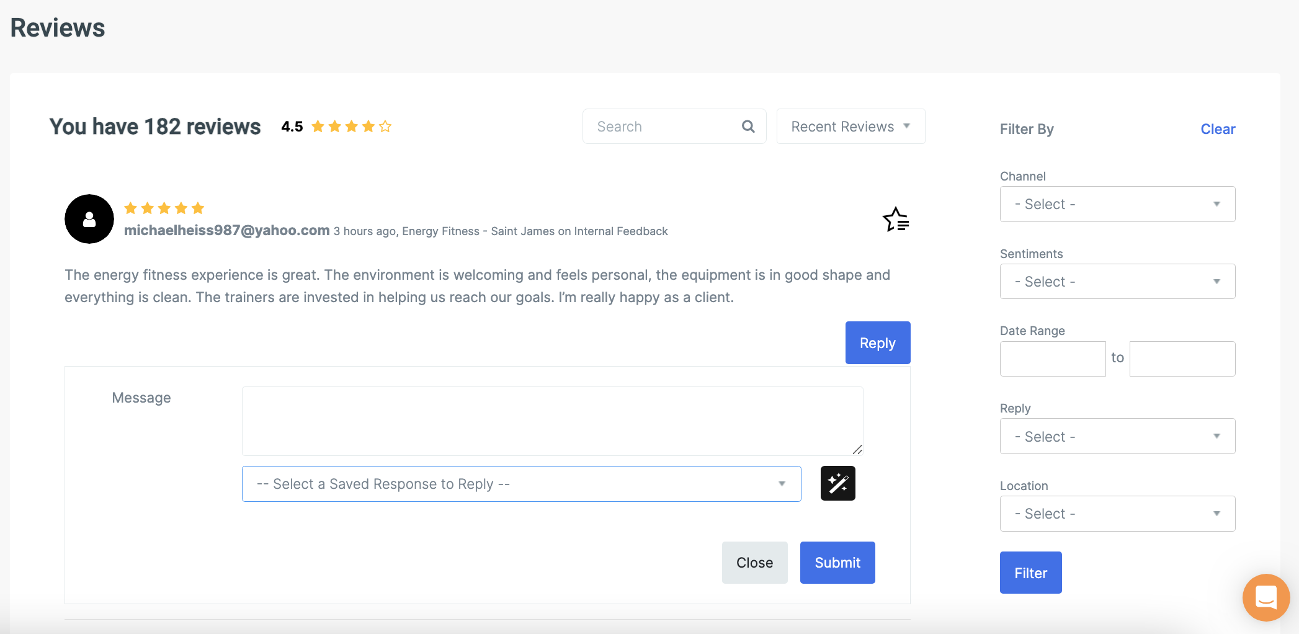Viewport: 1299px width, 634px height.
Task: Click the star-list bookmark icon on review
Action: tap(896, 220)
